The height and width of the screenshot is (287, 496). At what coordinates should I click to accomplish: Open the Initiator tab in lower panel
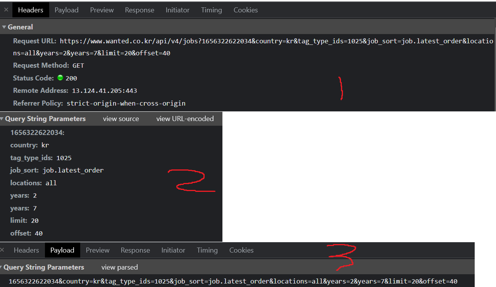tap(173, 250)
